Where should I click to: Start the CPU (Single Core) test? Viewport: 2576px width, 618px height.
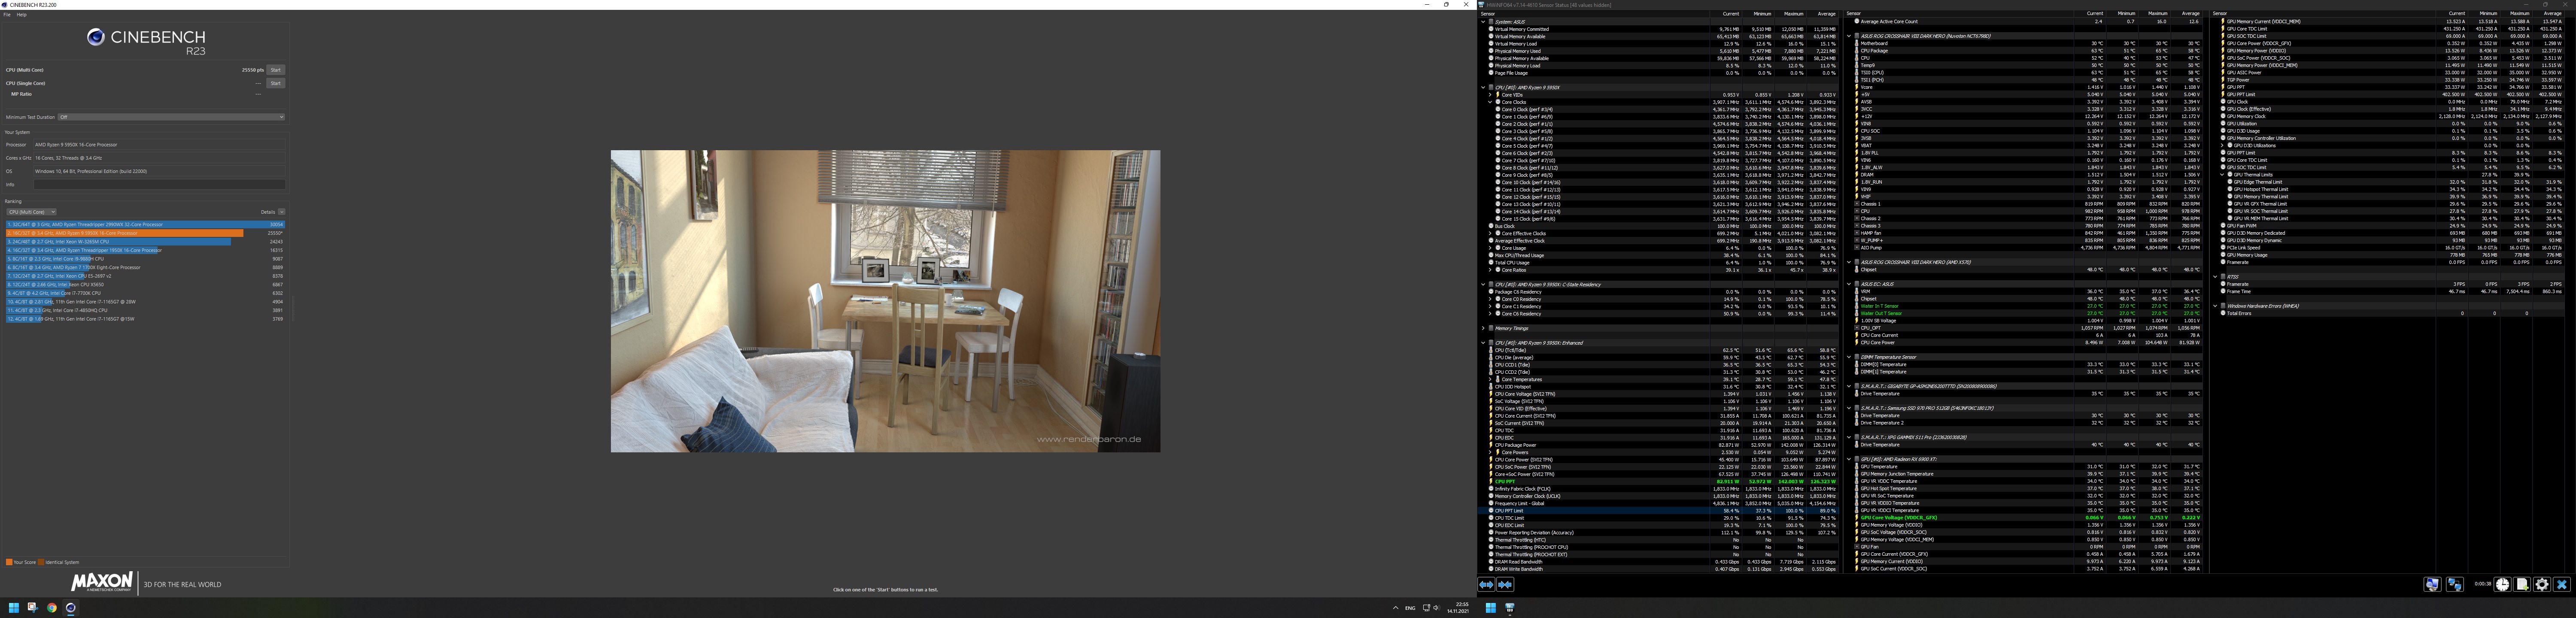click(x=276, y=83)
